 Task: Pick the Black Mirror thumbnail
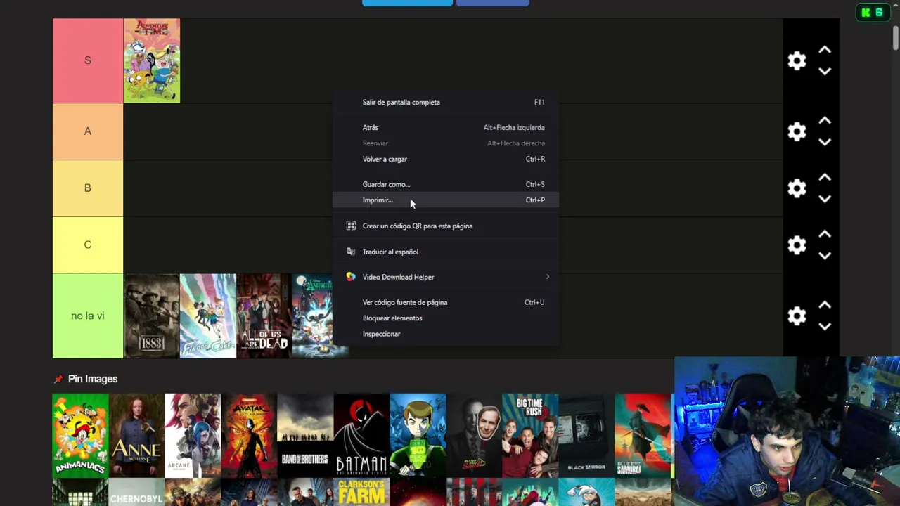click(586, 436)
